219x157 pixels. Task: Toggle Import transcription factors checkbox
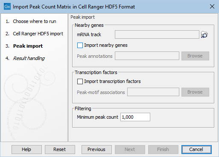coord(80,82)
